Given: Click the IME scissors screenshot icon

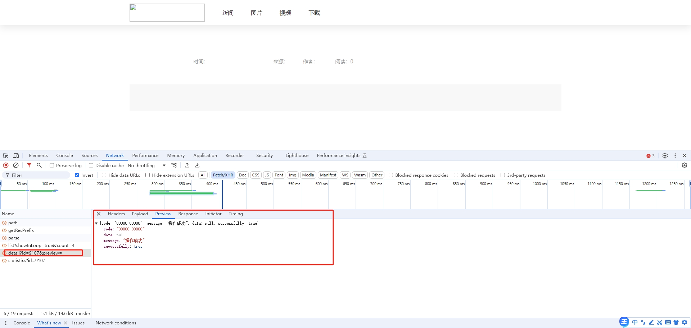Looking at the screenshot, I should [660, 323].
